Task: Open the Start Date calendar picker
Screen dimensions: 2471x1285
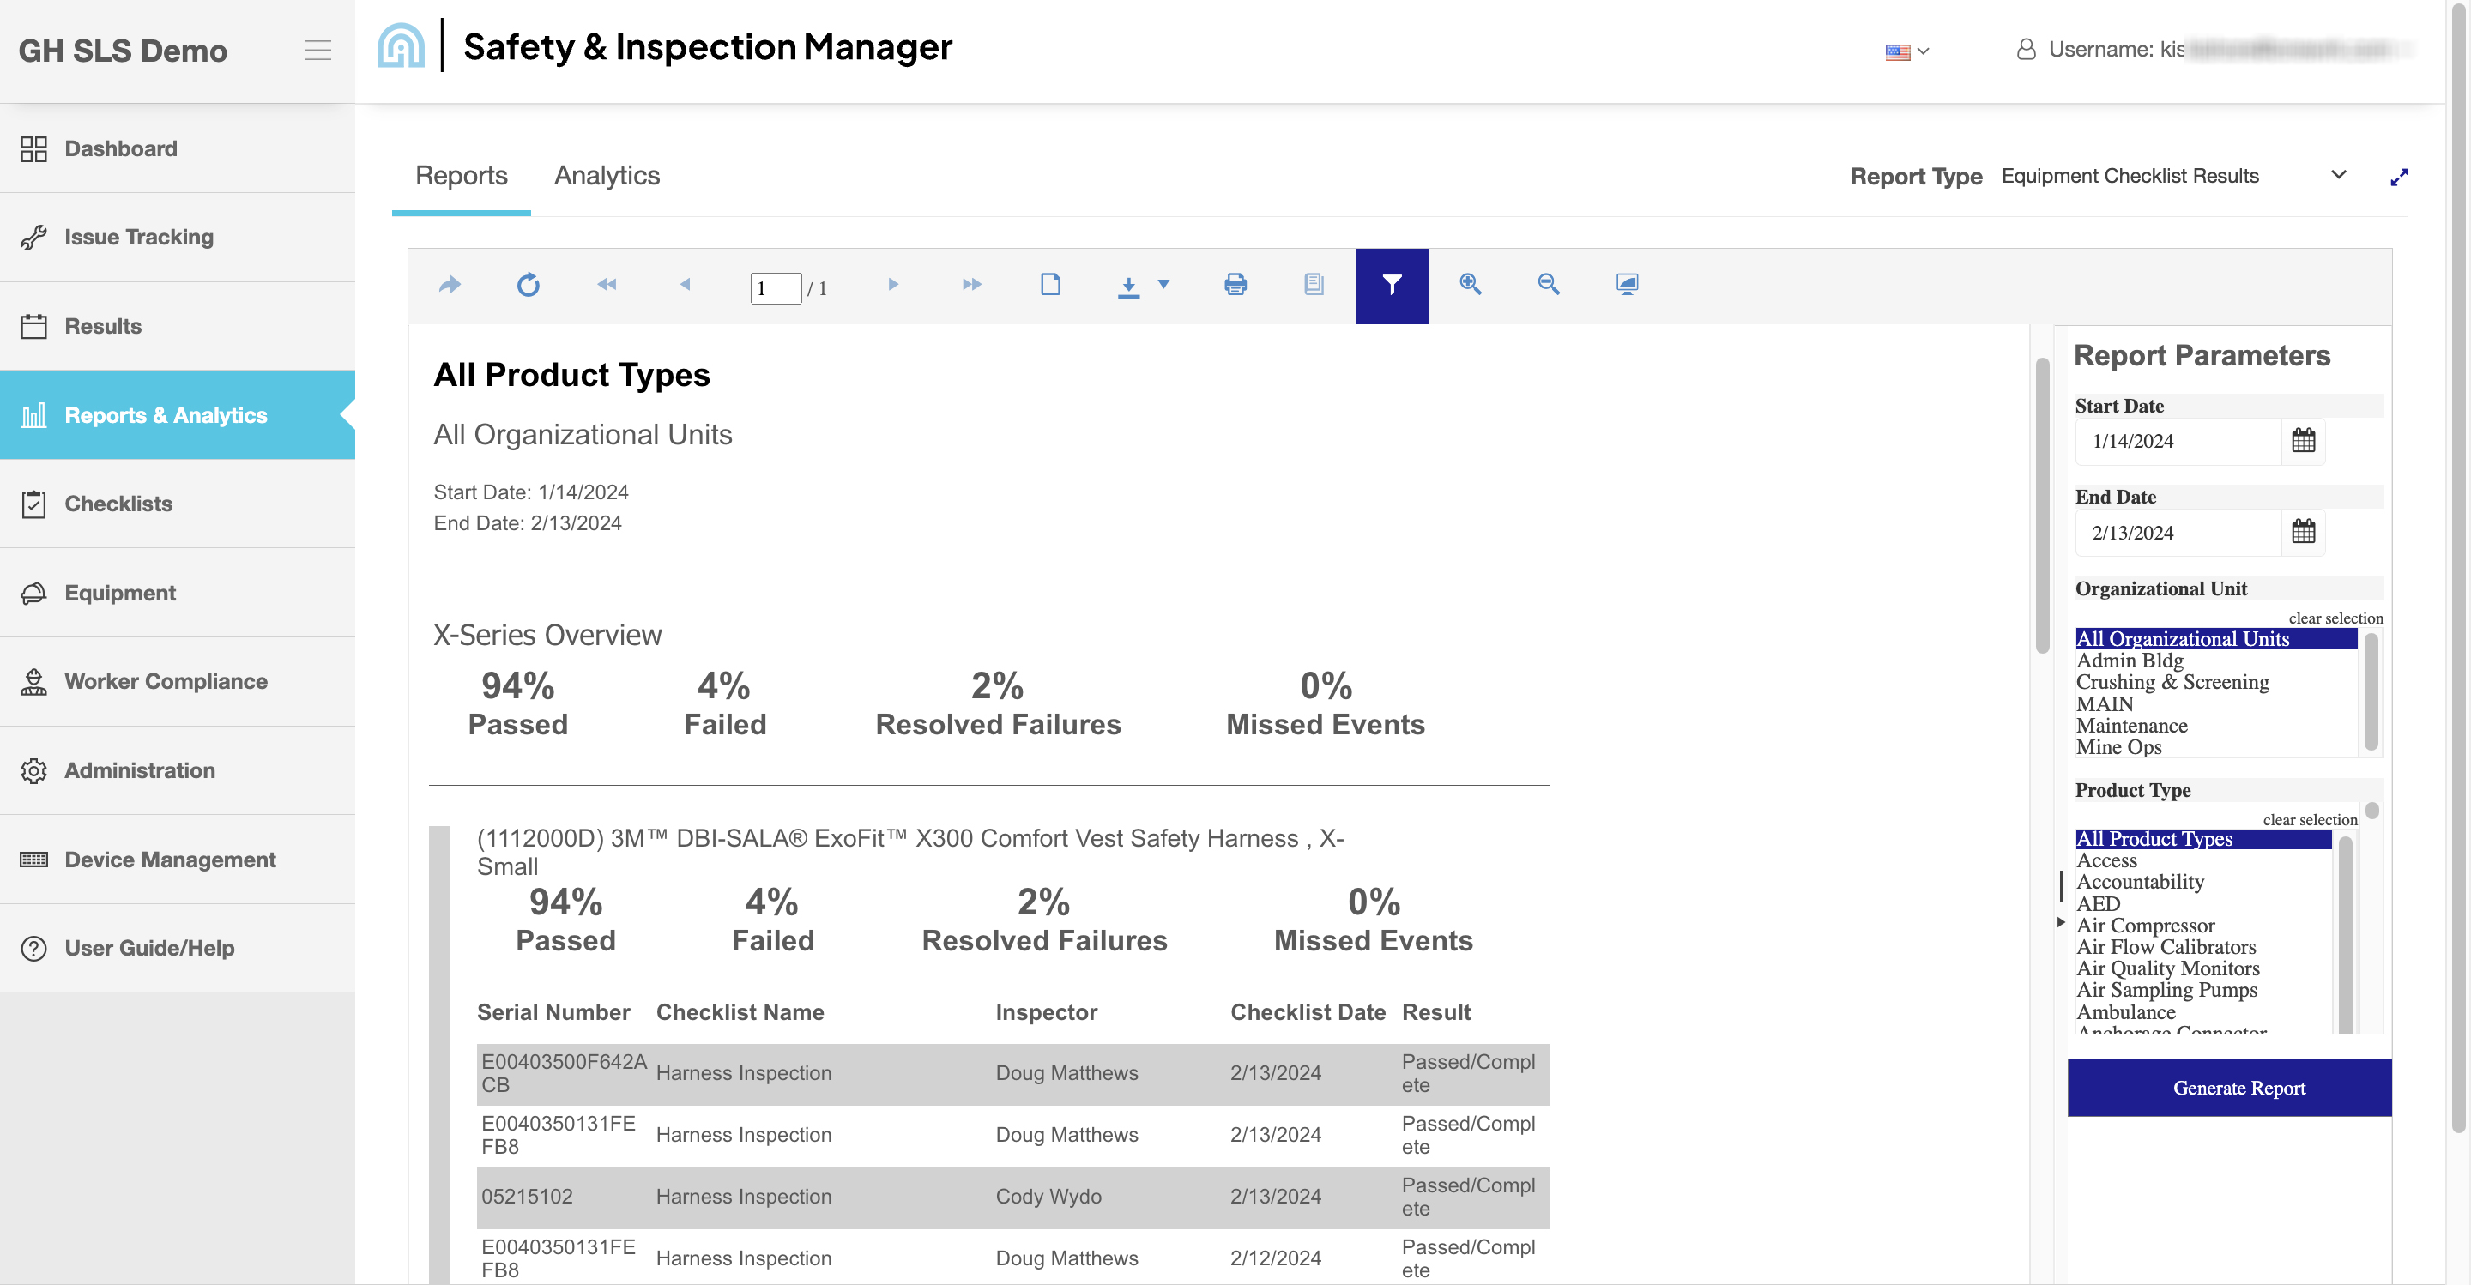Action: [2302, 441]
